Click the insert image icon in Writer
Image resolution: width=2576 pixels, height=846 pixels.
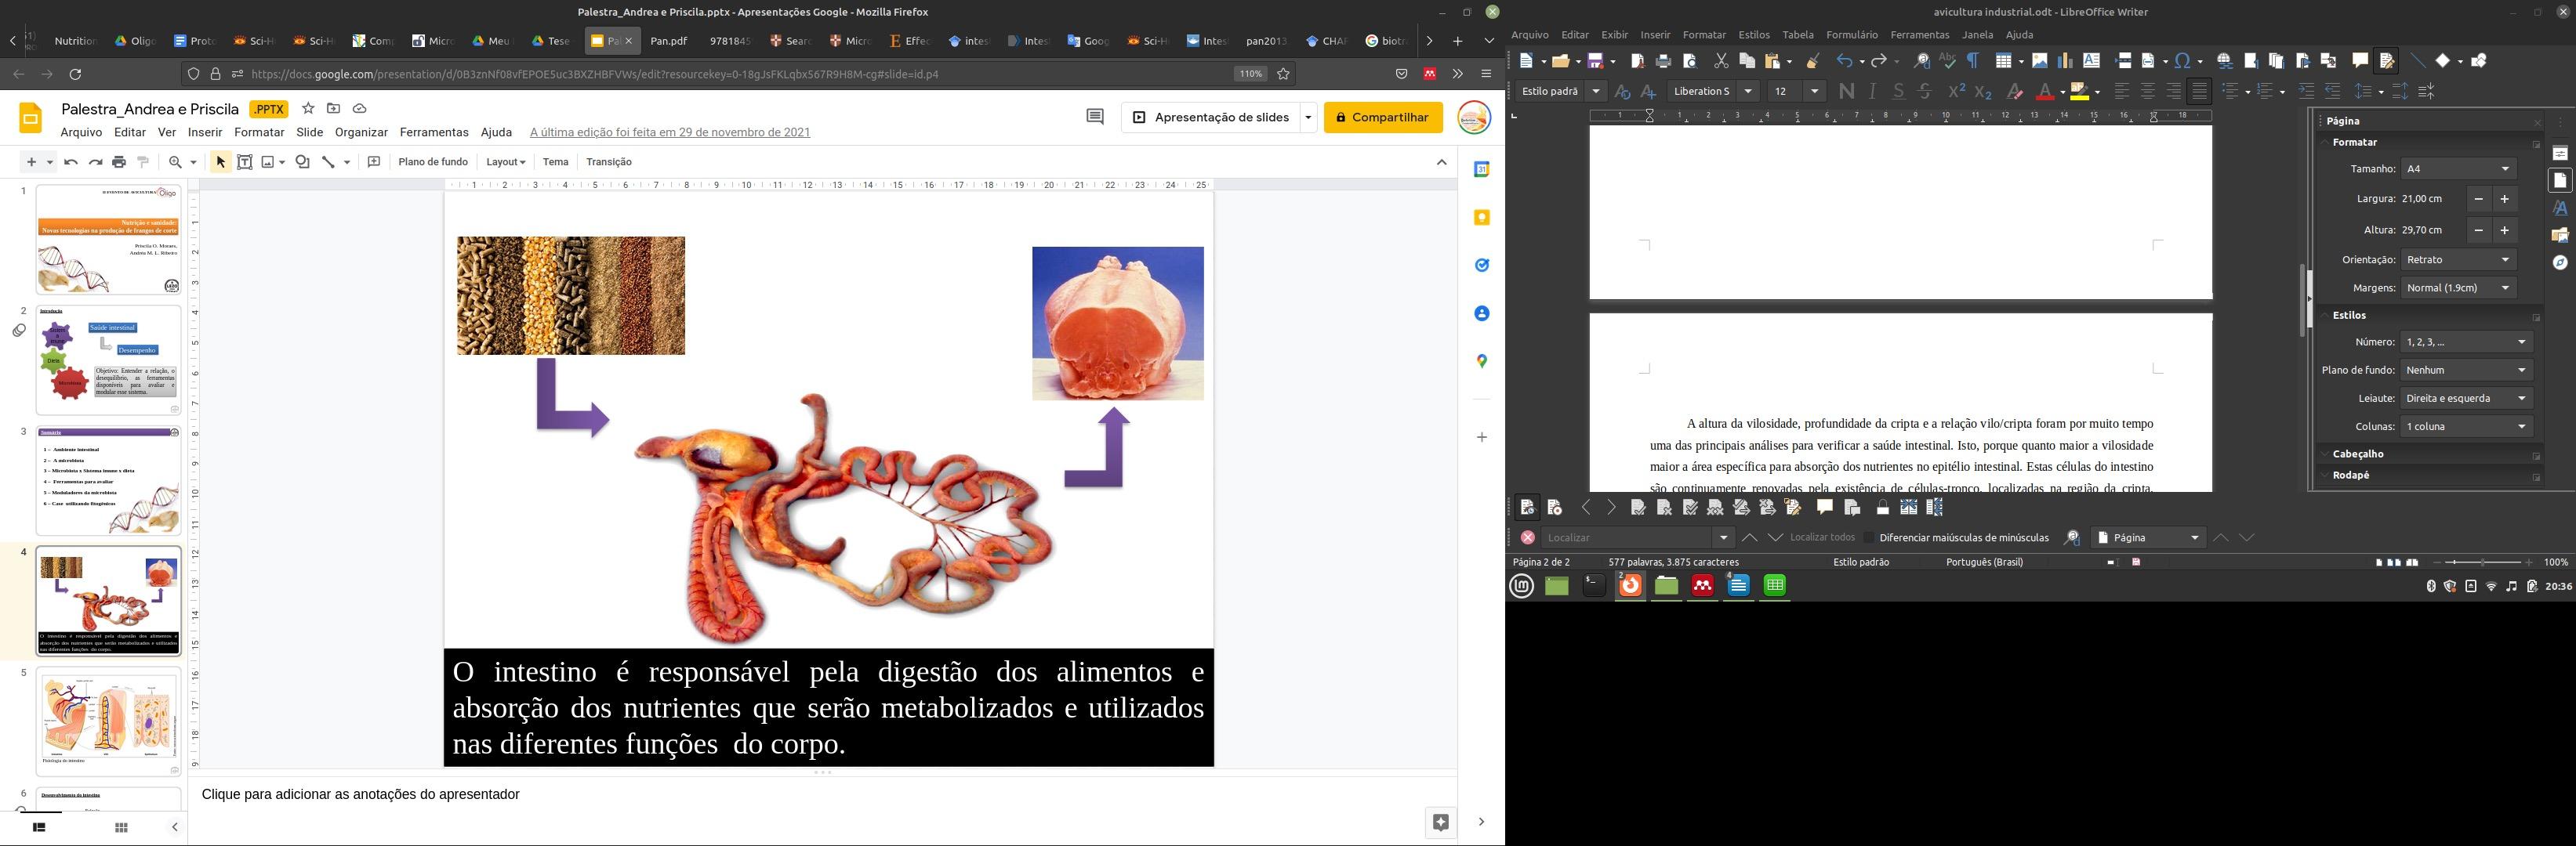tap(2039, 61)
